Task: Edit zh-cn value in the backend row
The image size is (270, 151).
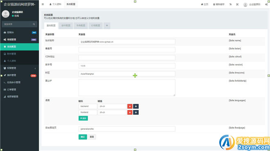Action: [112, 106]
